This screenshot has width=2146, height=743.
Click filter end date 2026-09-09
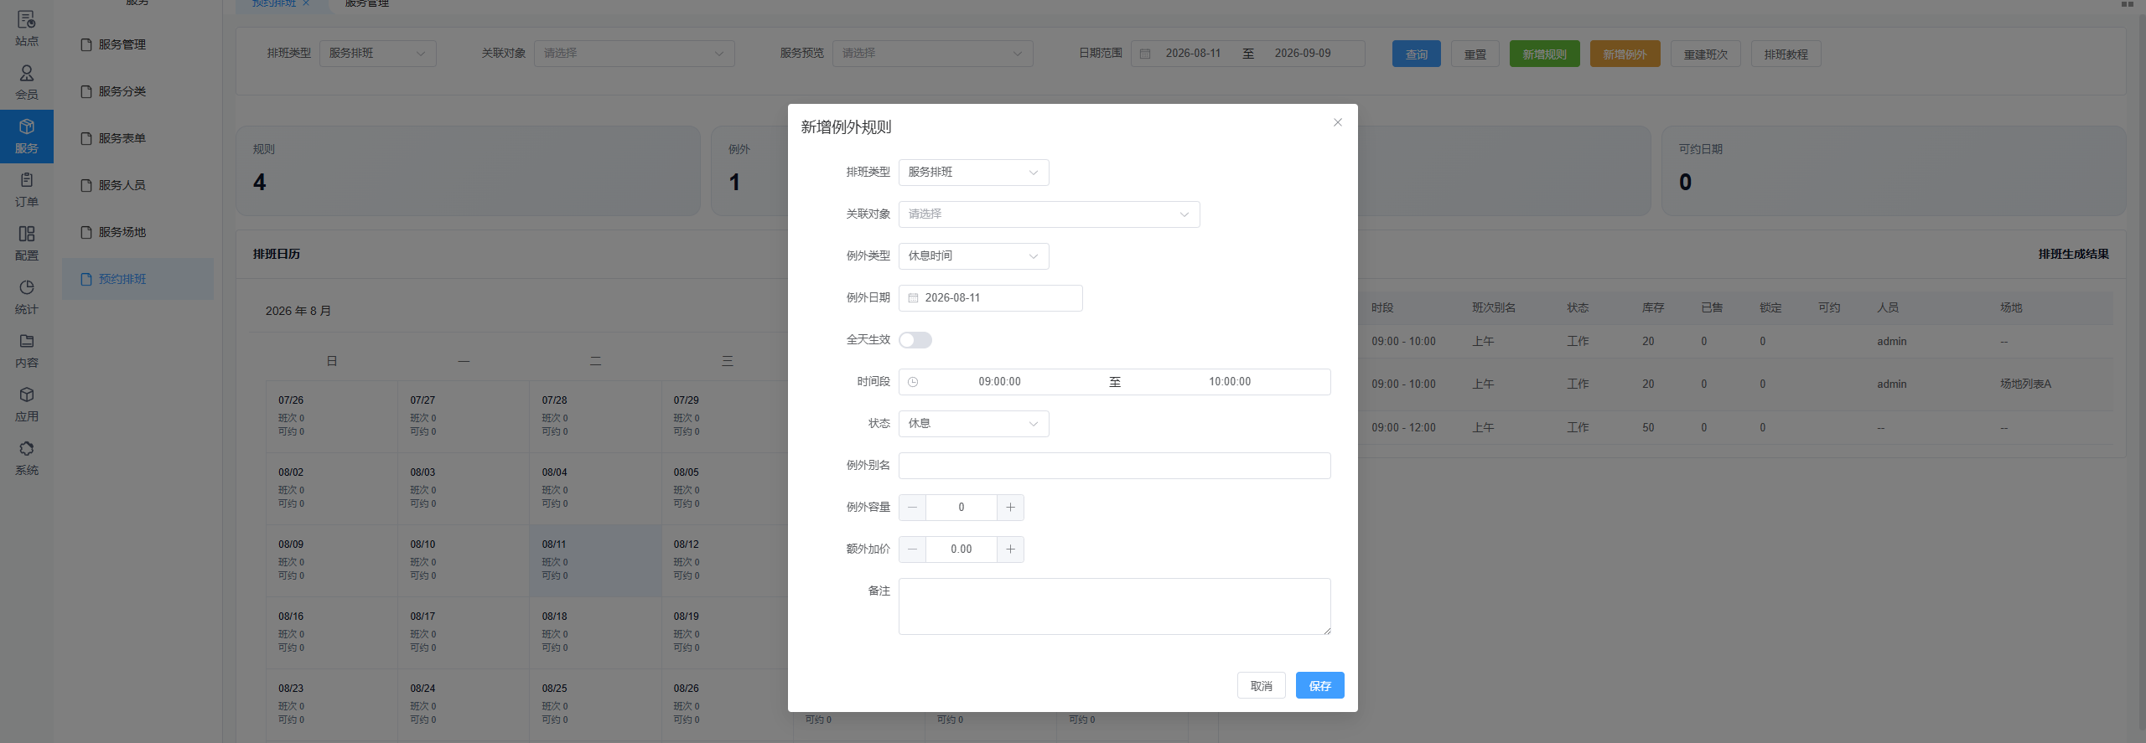pos(1303,54)
